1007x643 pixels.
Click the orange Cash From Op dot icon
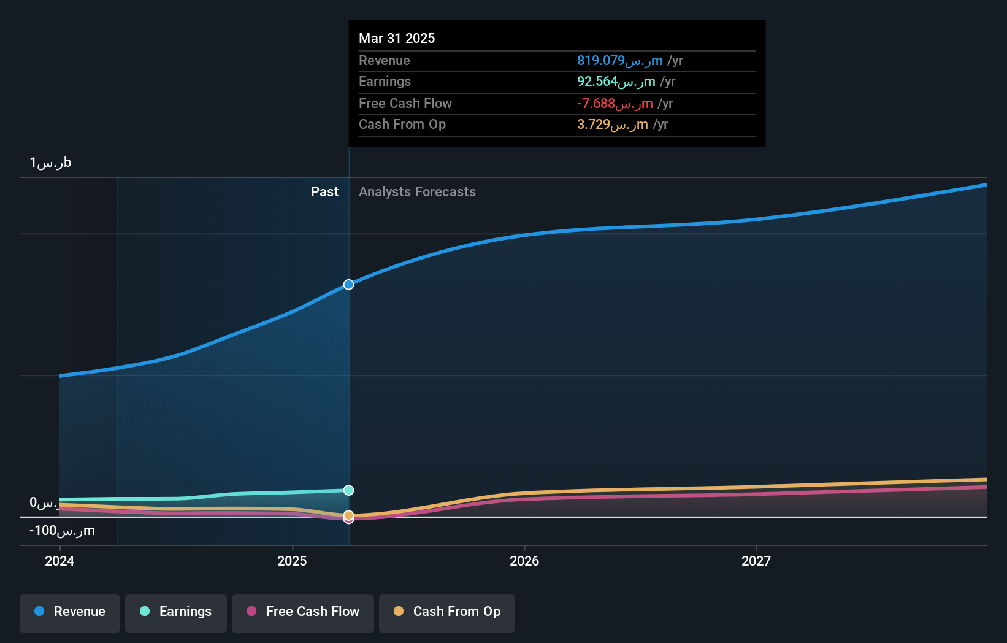(398, 611)
